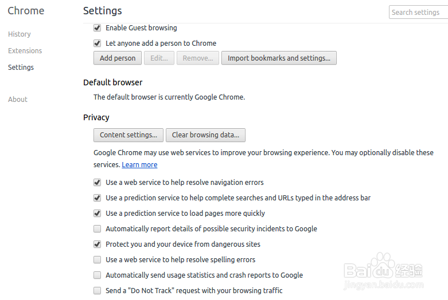Viewport: 448px width, 300px height.
Task: Disable web service for navigation errors
Action: point(98,182)
